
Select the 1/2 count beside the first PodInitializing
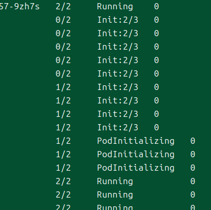click(x=63, y=141)
